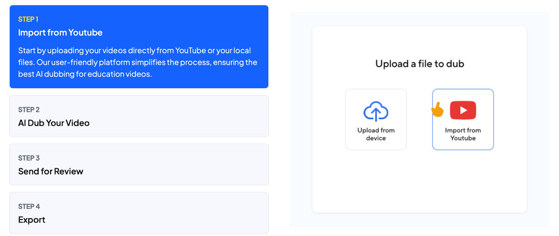Click the Step 1 description paragraph text

(x=138, y=62)
